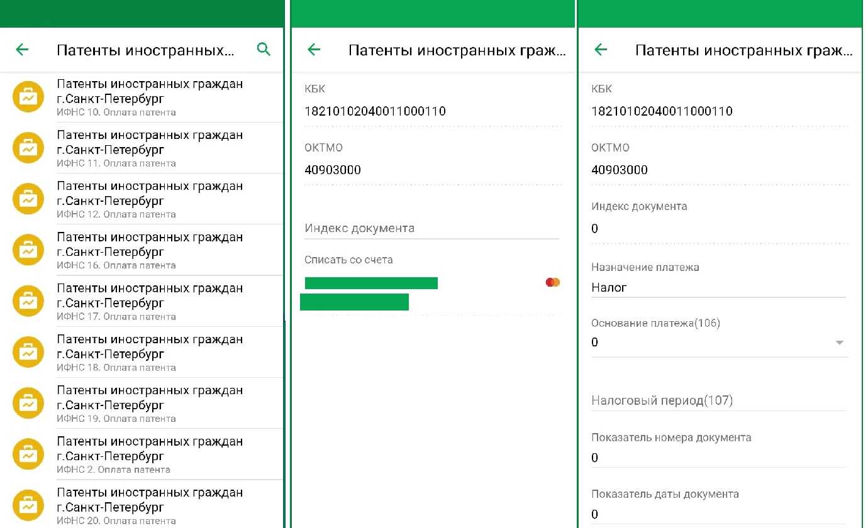Select ИФНС 11. Оплата патента entry
The height and width of the screenshot is (528, 868).
142,148
